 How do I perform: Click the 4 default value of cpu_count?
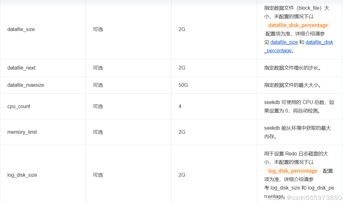pos(180,106)
